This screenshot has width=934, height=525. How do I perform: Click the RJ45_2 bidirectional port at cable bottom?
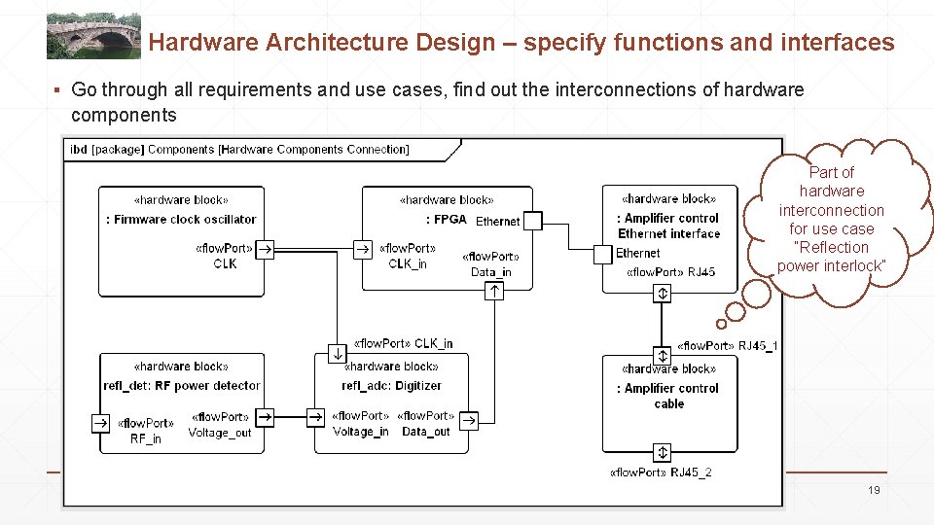pyautogui.click(x=662, y=452)
